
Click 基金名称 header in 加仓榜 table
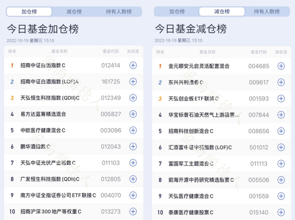pyautogui.click(x=60, y=51)
